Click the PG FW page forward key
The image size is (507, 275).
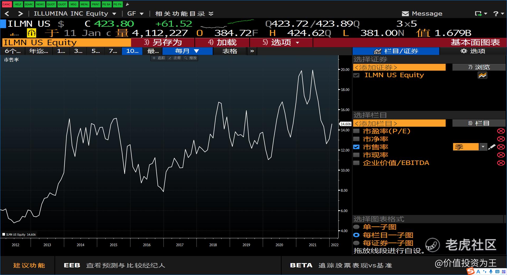point(118,4)
